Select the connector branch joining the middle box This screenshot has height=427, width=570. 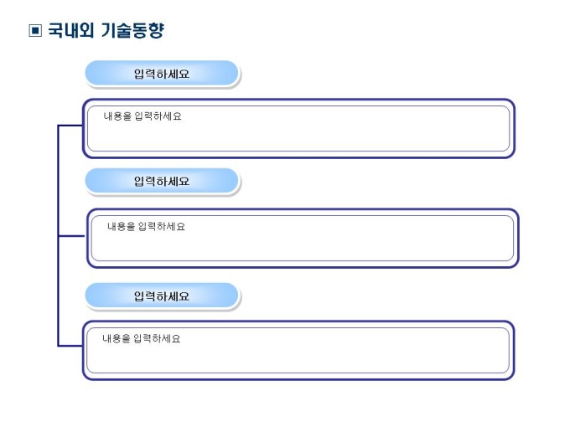[72, 236]
